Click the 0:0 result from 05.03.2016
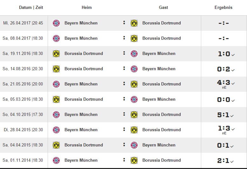This screenshot has height=169, width=247. [x=223, y=100]
